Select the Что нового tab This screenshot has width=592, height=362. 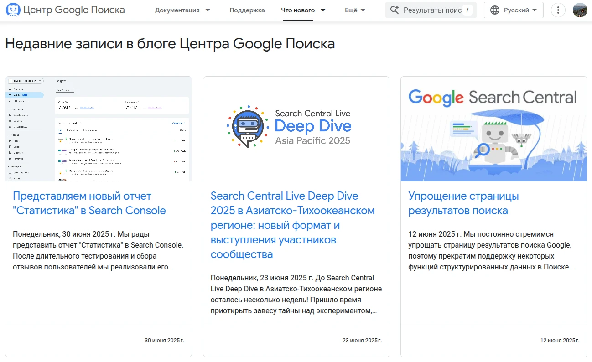pos(298,10)
